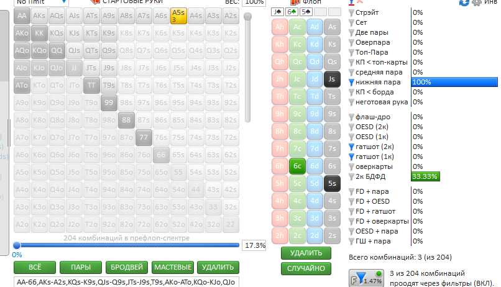Click the range text field starting AA-66

(126, 282)
